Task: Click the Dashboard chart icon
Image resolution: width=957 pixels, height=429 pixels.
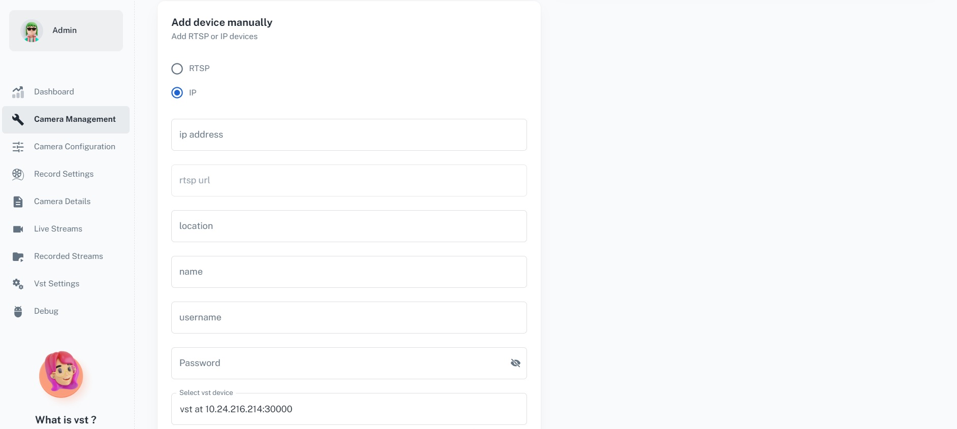Action: tap(18, 92)
